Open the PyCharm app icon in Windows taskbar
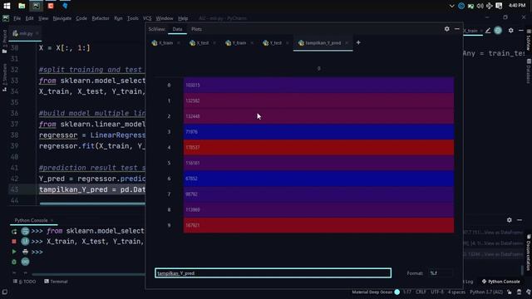The width and height of the screenshot is (532, 299). 36,6
